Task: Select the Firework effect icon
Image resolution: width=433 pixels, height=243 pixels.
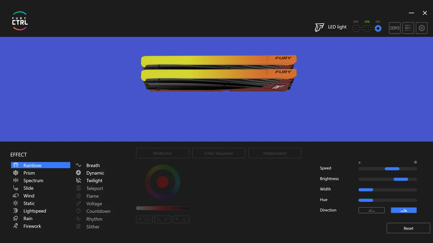Action: coord(16,226)
